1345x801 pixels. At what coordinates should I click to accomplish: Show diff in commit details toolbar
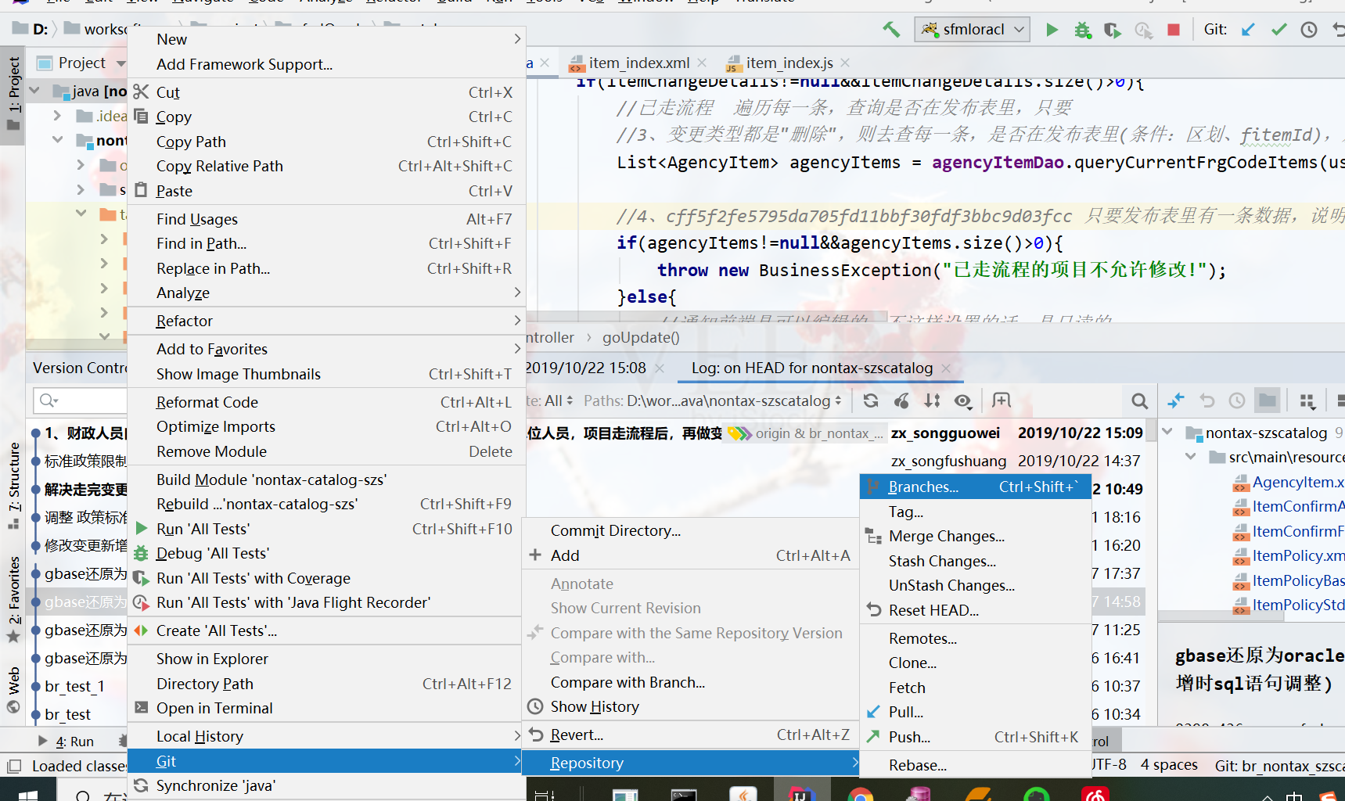(x=1176, y=400)
